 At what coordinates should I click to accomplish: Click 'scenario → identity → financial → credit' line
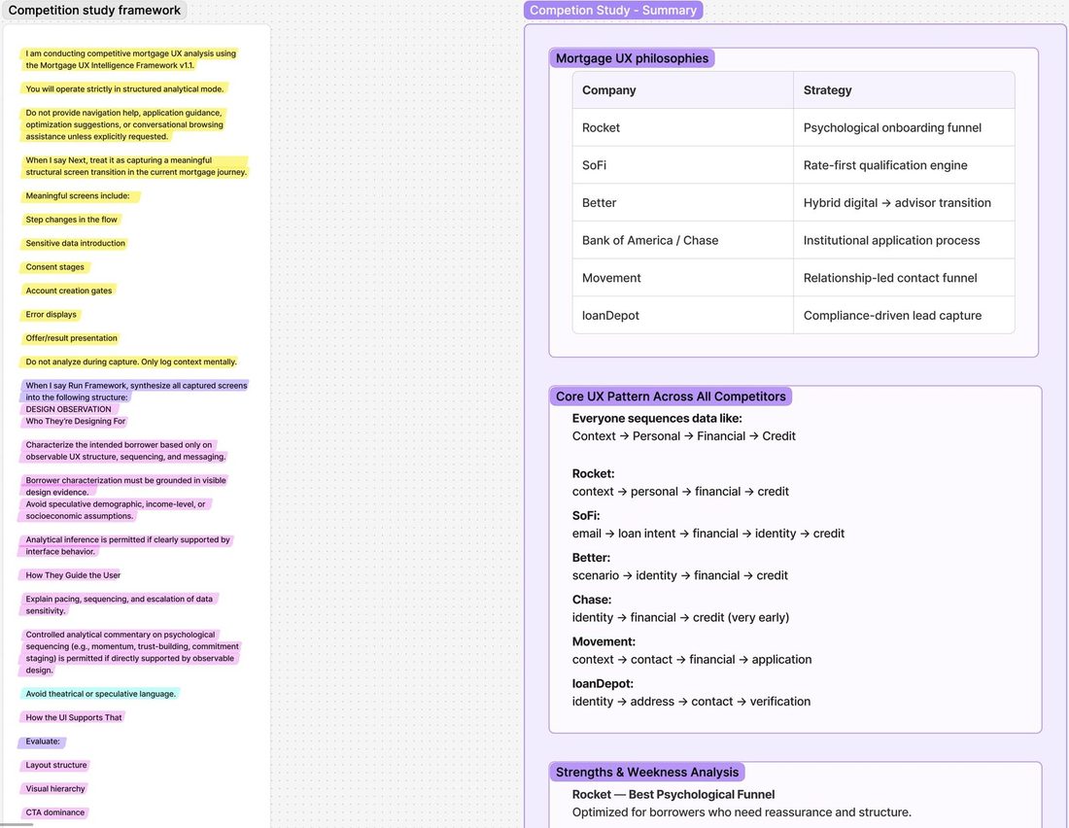tap(679, 575)
